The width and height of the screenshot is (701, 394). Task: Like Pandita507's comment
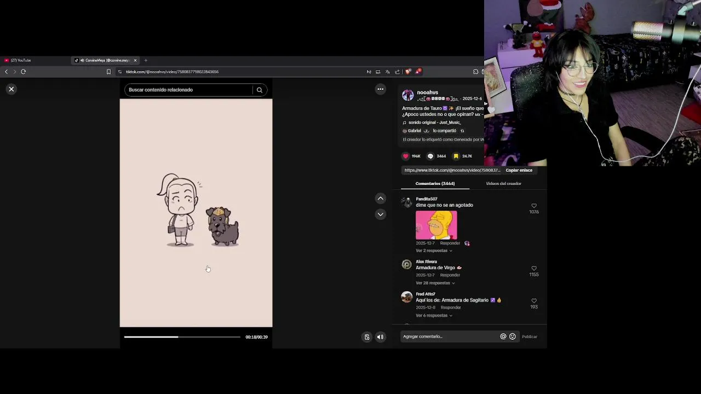click(534, 206)
